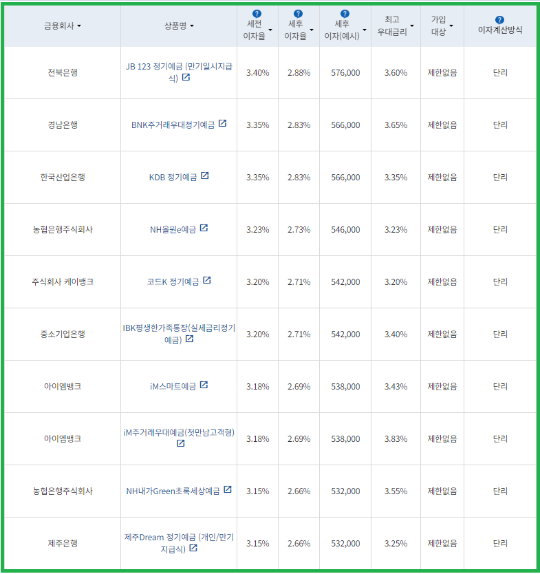
Task: Click 546,000 interest value for NH올원e예금
Action: [x=345, y=229]
